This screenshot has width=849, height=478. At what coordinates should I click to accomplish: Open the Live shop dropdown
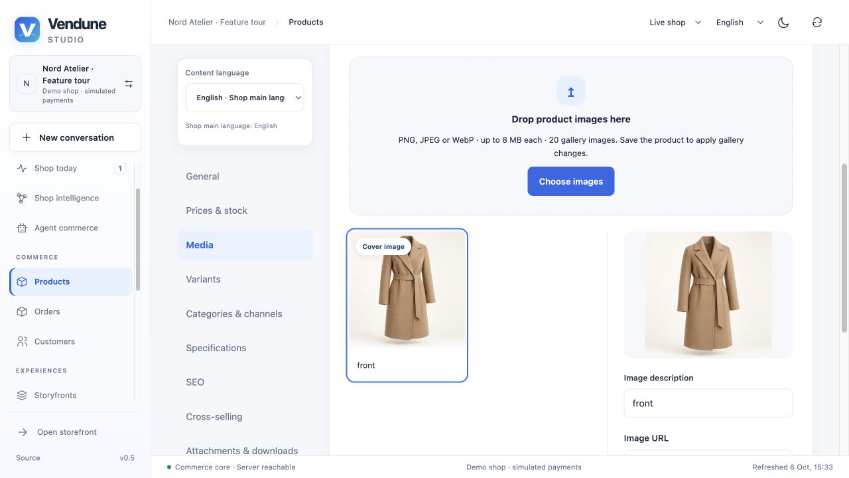[x=675, y=23]
